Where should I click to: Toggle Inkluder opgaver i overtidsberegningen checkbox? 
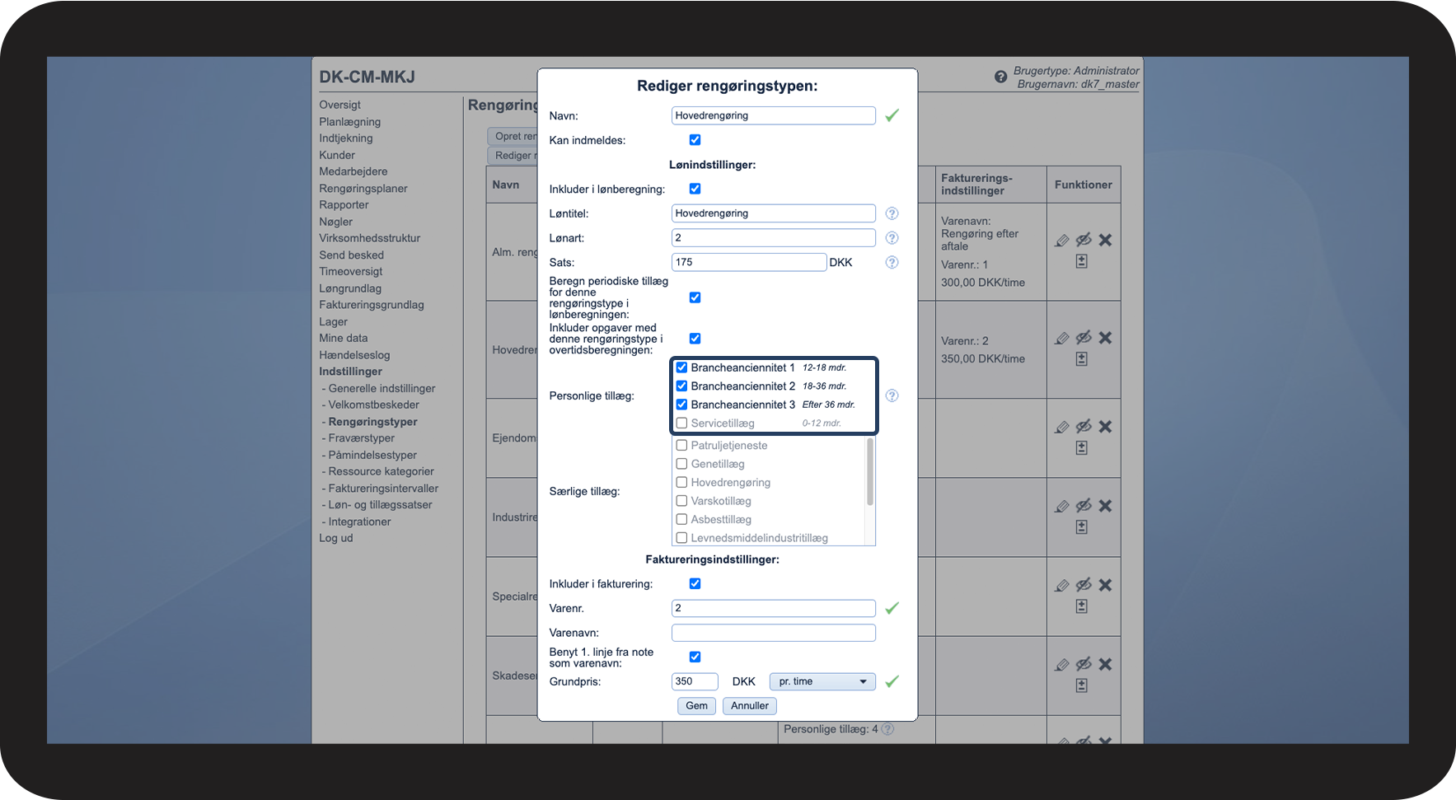(x=695, y=339)
